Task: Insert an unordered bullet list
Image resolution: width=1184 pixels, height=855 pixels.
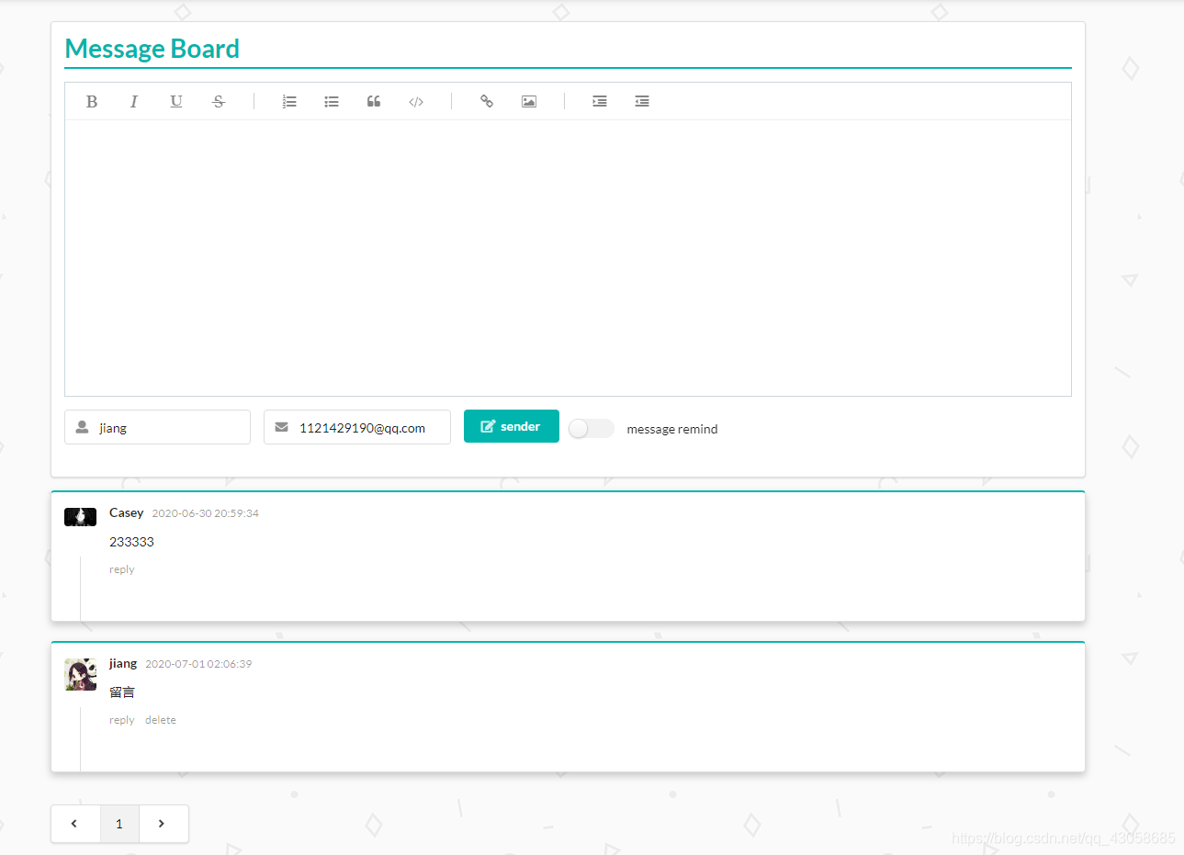Action: 332,102
